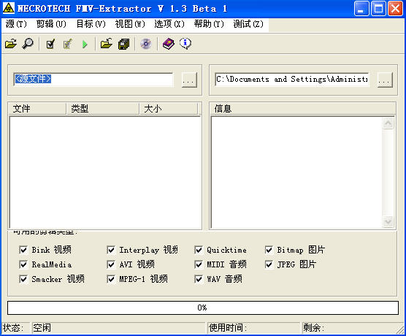Image resolution: width=406 pixels, height=336 pixels.
Task: Click the CD disc toolbar icon
Action: (x=146, y=44)
